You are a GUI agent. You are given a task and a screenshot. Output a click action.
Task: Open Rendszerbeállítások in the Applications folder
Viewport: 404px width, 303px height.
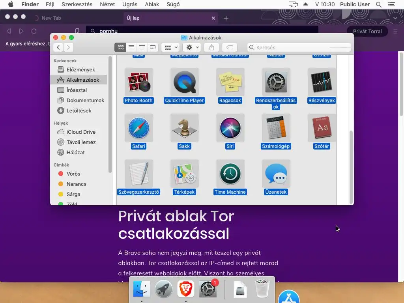click(x=276, y=82)
